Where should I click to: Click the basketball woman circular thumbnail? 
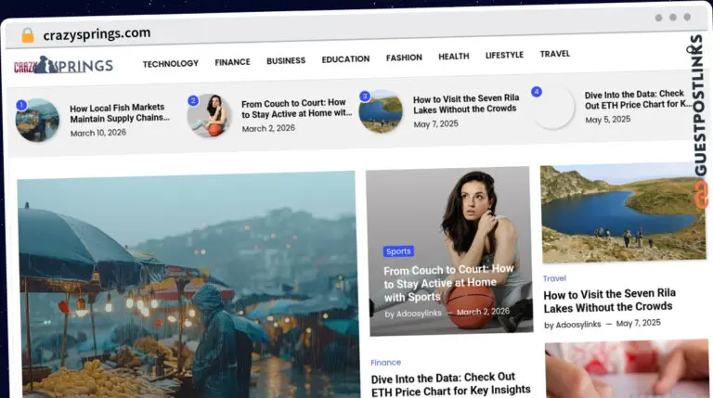pyautogui.click(x=210, y=116)
